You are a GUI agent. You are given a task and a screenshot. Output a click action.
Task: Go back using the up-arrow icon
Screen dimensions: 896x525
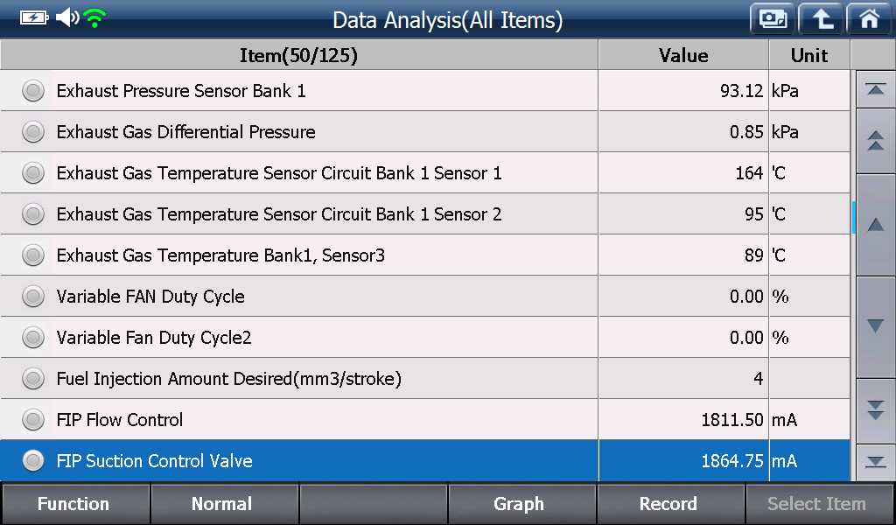coord(821,19)
